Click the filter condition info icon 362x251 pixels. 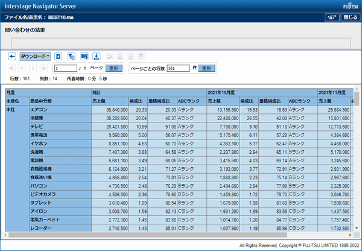(x=71, y=56)
